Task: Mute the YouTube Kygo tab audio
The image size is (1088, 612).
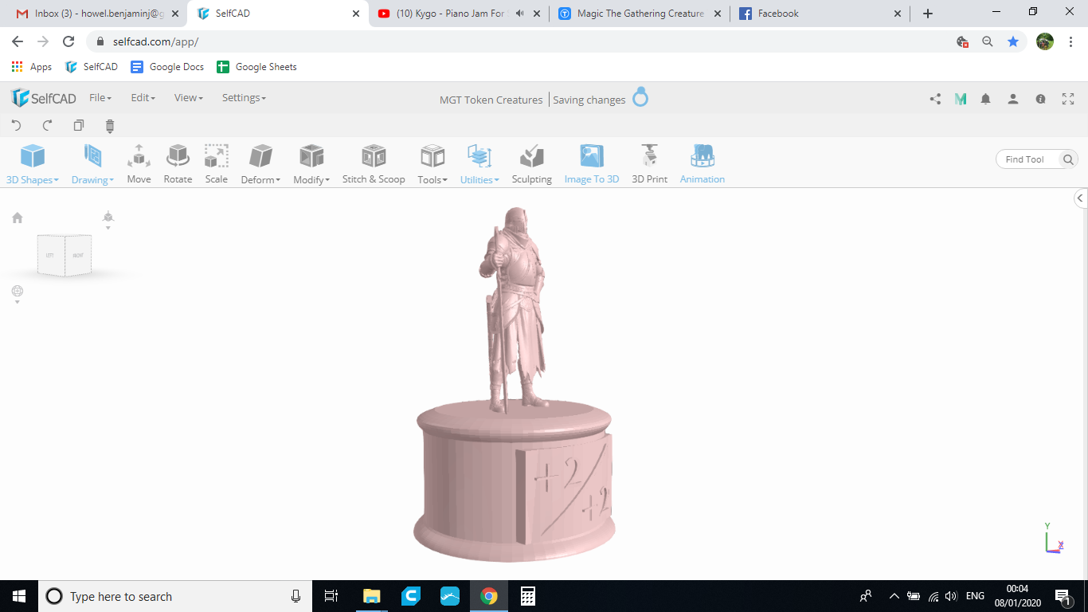Action: click(x=520, y=14)
